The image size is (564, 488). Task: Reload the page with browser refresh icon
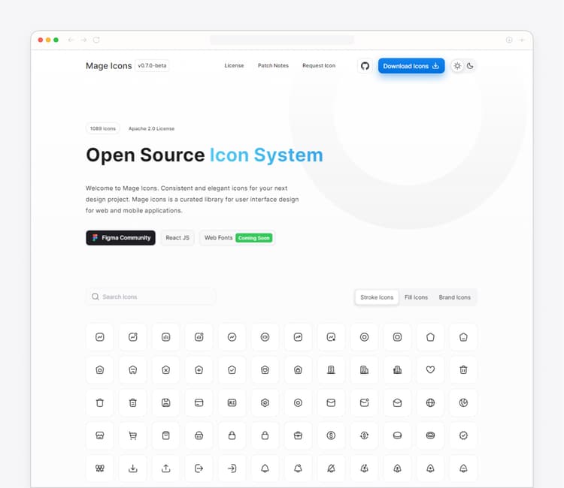96,40
